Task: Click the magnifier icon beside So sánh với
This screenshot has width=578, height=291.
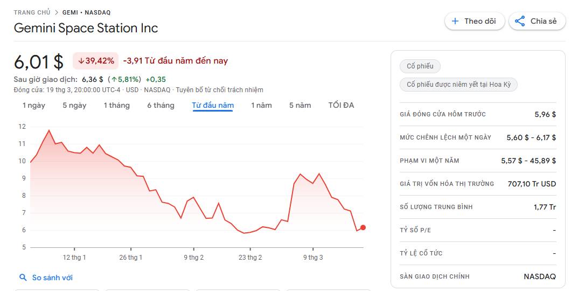Action: pos(23,278)
